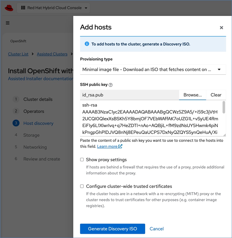The height and width of the screenshot is (238, 232).
Task: Click the OpenShift label in sidebar
Action: pyautogui.click(x=18, y=41)
